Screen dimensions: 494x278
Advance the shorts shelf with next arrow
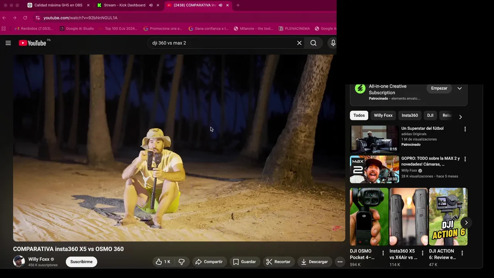click(x=466, y=223)
